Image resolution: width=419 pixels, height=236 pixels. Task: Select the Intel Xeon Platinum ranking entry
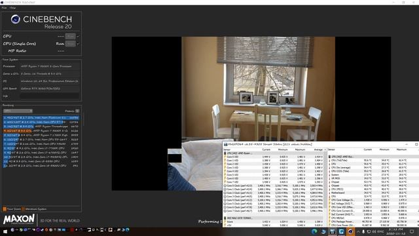[41, 118]
